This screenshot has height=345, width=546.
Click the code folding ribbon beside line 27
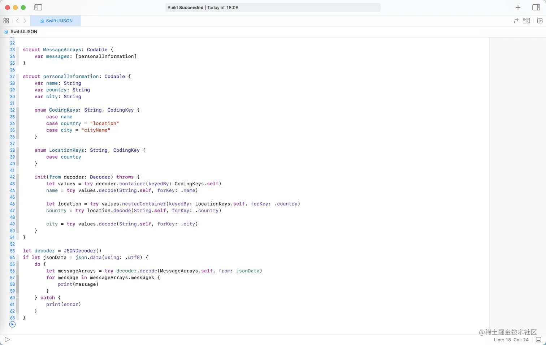click(18, 77)
